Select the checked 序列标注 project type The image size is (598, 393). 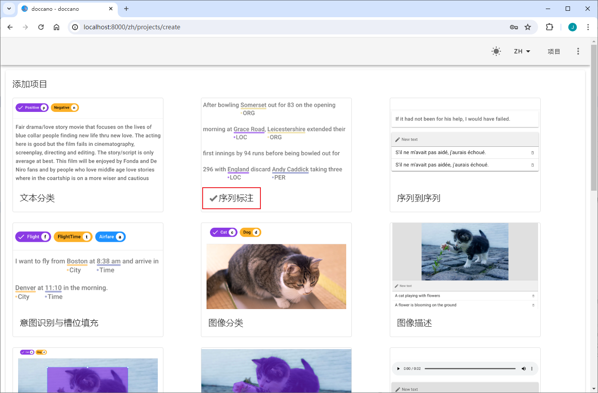pyautogui.click(x=232, y=198)
